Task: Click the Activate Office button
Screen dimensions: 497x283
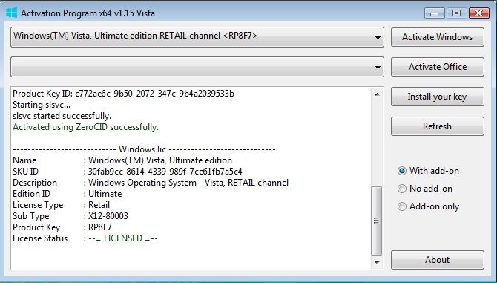Action: [438, 67]
